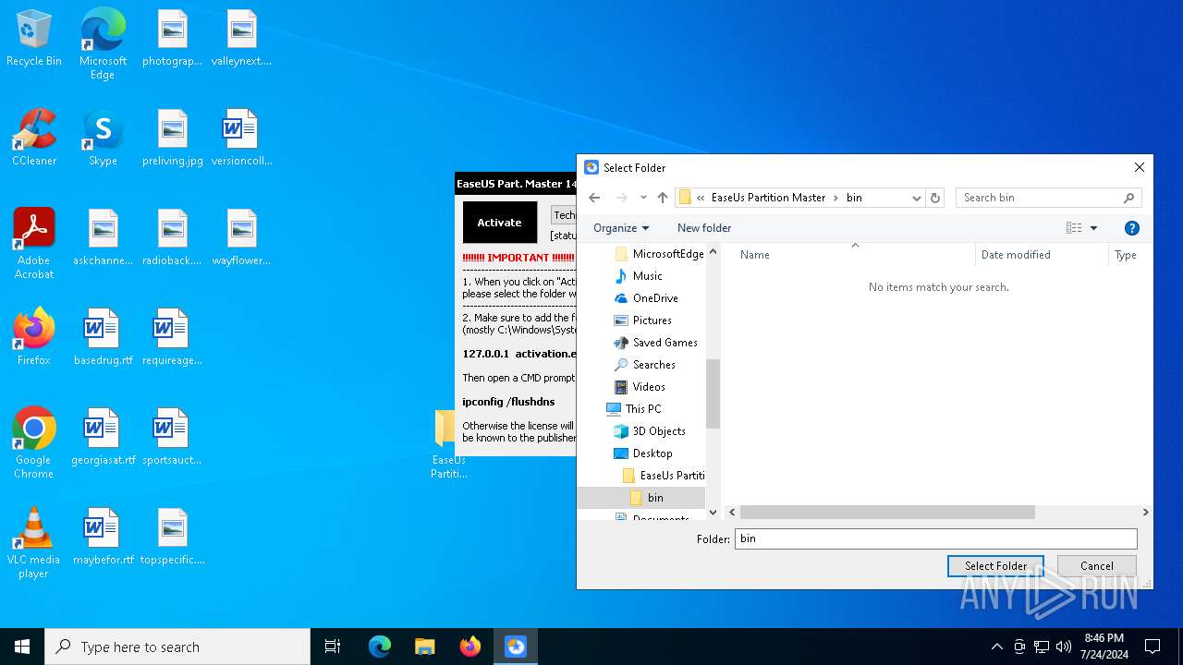Image resolution: width=1183 pixels, height=665 pixels.
Task: Open the view options dropdown
Action: (1094, 228)
